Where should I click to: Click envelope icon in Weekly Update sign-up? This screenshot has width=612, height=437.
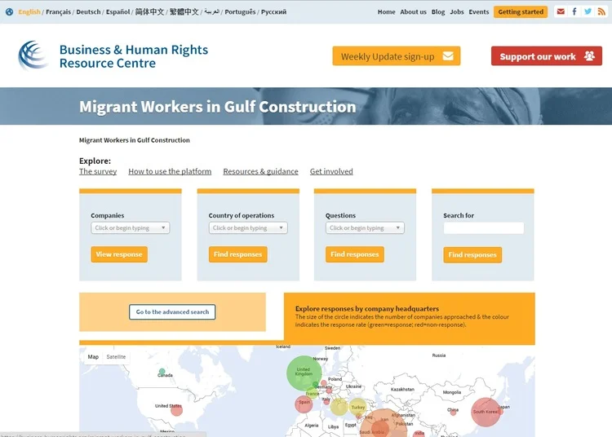pos(448,56)
